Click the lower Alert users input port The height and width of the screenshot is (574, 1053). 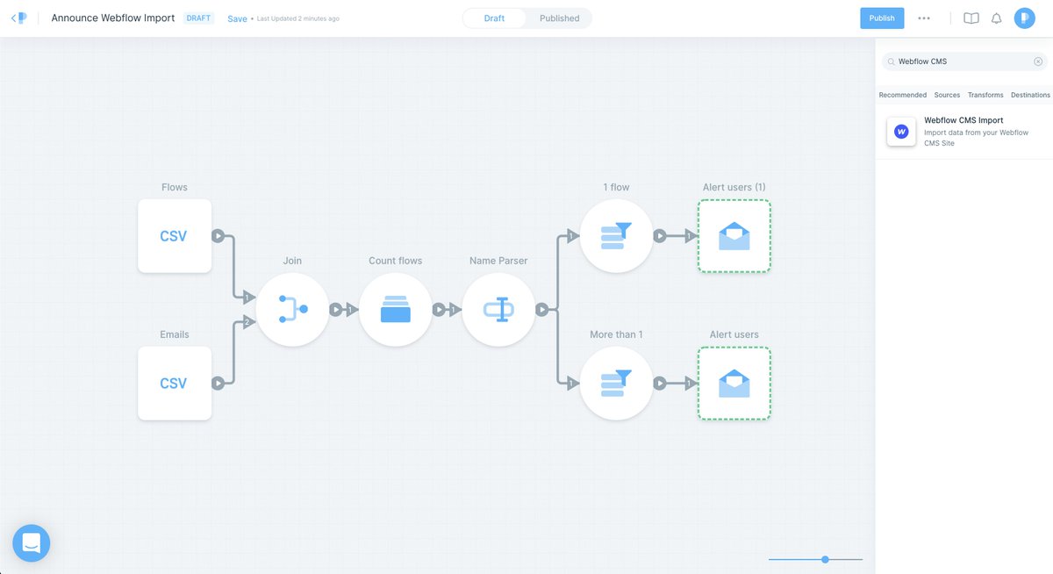tap(690, 383)
